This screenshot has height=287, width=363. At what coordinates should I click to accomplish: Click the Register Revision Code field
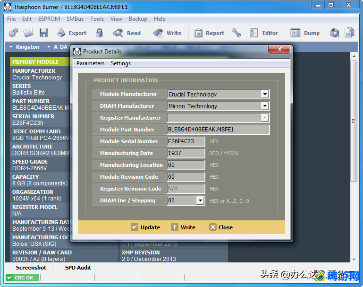(x=186, y=189)
